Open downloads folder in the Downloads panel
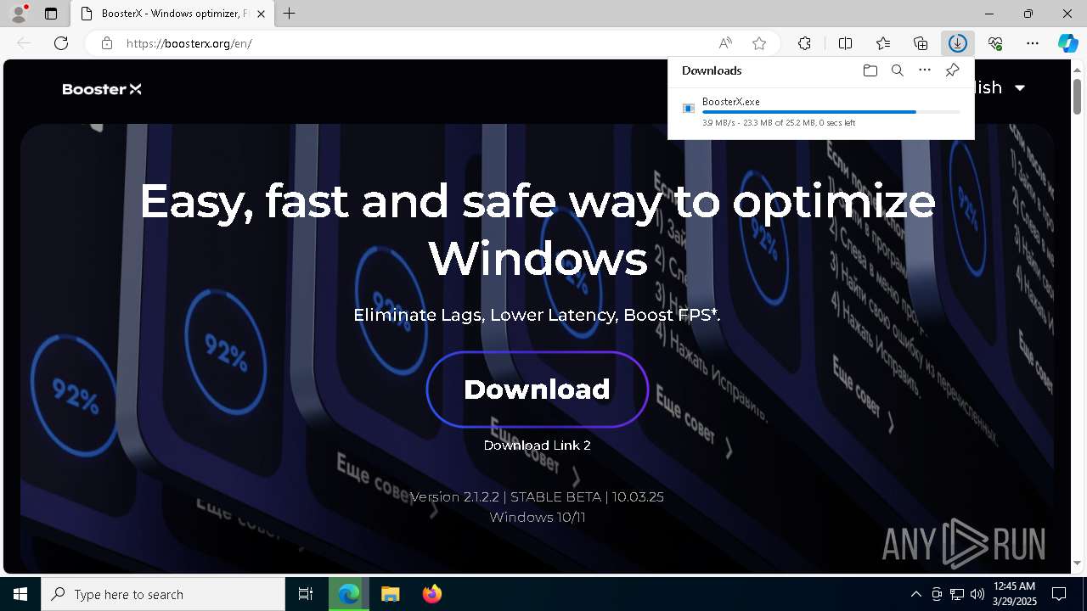Image resolution: width=1087 pixels, height=611 pixels. pyautogui.click(x=870, y=70)
